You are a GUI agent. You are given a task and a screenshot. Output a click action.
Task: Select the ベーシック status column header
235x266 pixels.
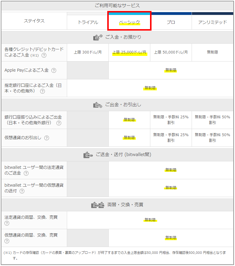click(x=129, y=22)
